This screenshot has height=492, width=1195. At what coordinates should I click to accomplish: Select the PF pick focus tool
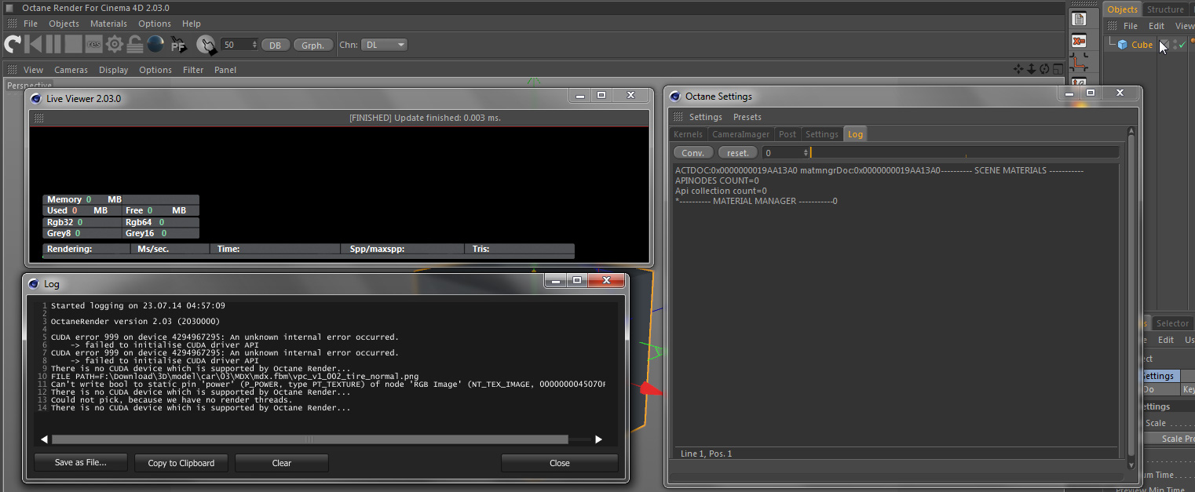click(178, 45)
